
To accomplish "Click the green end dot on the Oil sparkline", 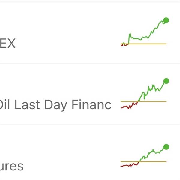I will coord(166,81).
